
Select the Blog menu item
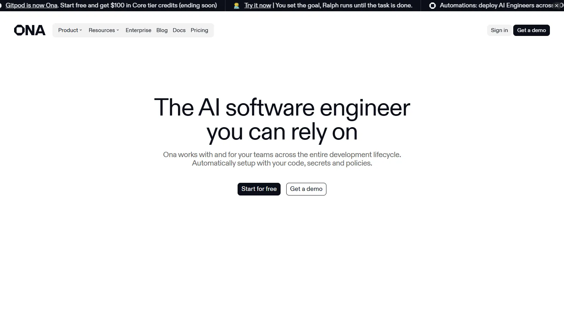pos(162,30)
